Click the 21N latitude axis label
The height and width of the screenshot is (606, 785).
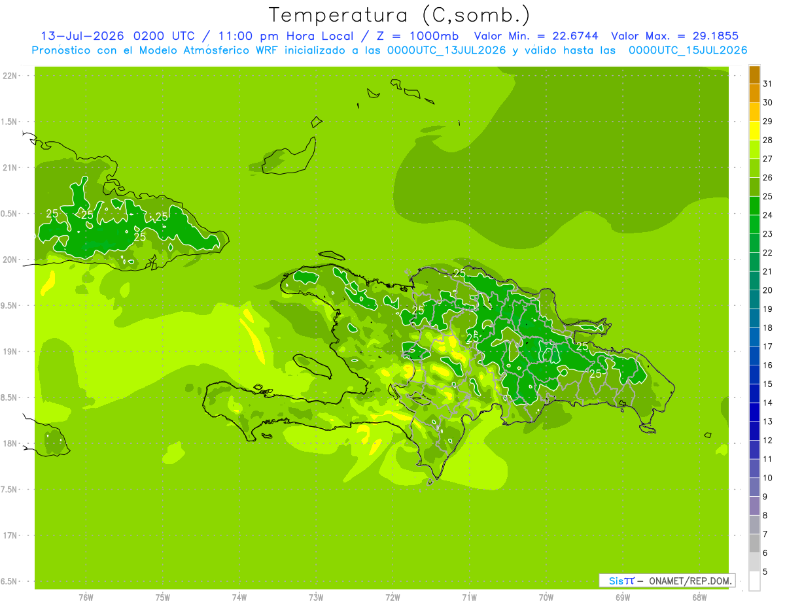[9, 168]
